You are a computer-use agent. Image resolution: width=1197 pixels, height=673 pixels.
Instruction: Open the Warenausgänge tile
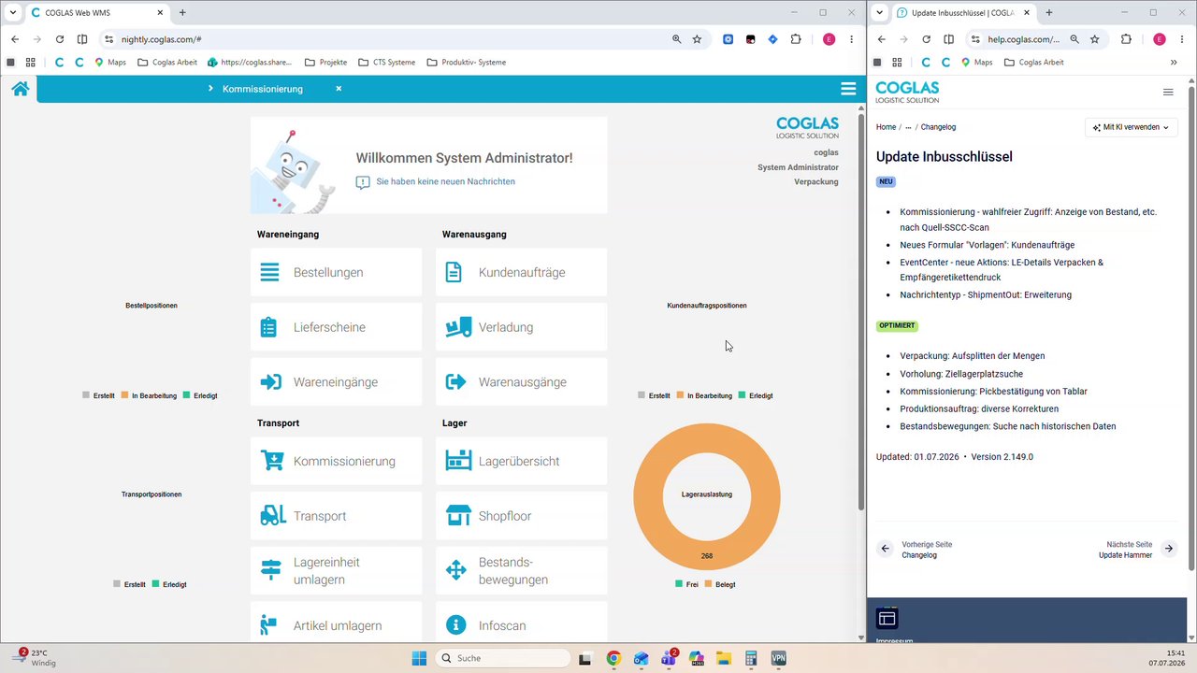(x=521, y=381)
